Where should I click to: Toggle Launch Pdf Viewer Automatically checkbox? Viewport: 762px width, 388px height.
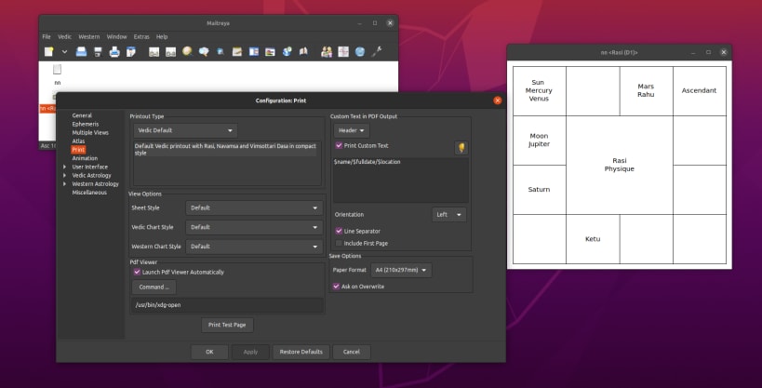137,273
